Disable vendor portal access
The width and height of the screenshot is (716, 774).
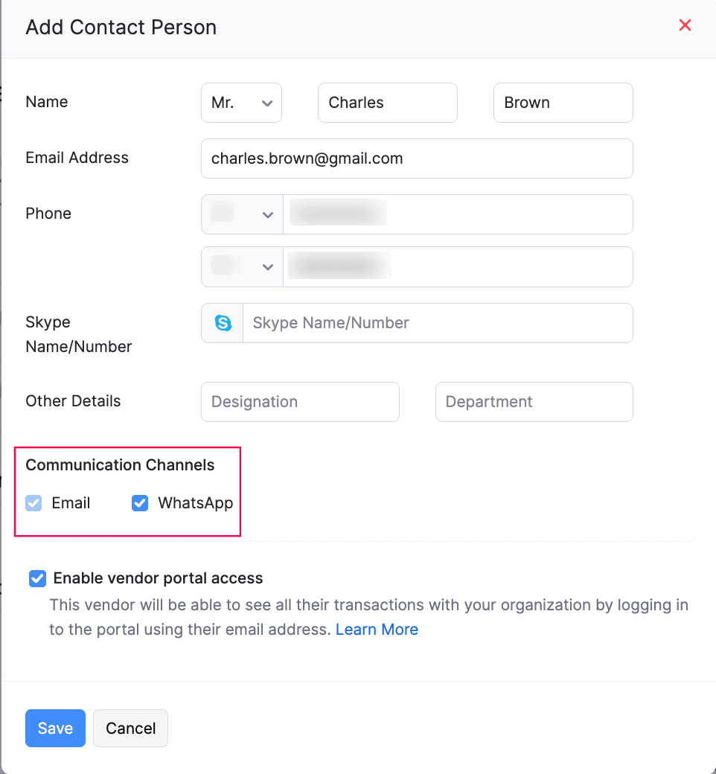click(36, 578)
